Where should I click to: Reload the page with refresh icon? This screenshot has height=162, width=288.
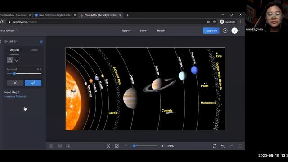click(x=2, y=22)
